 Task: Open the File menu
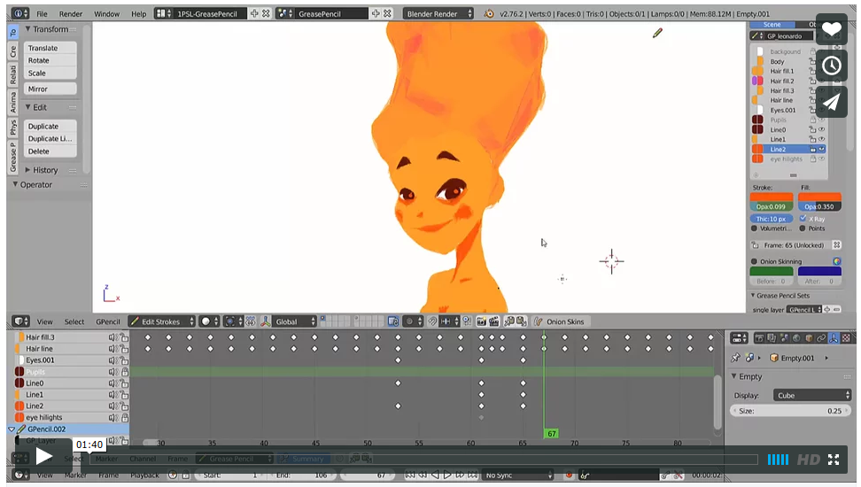[x=42, y=14]
